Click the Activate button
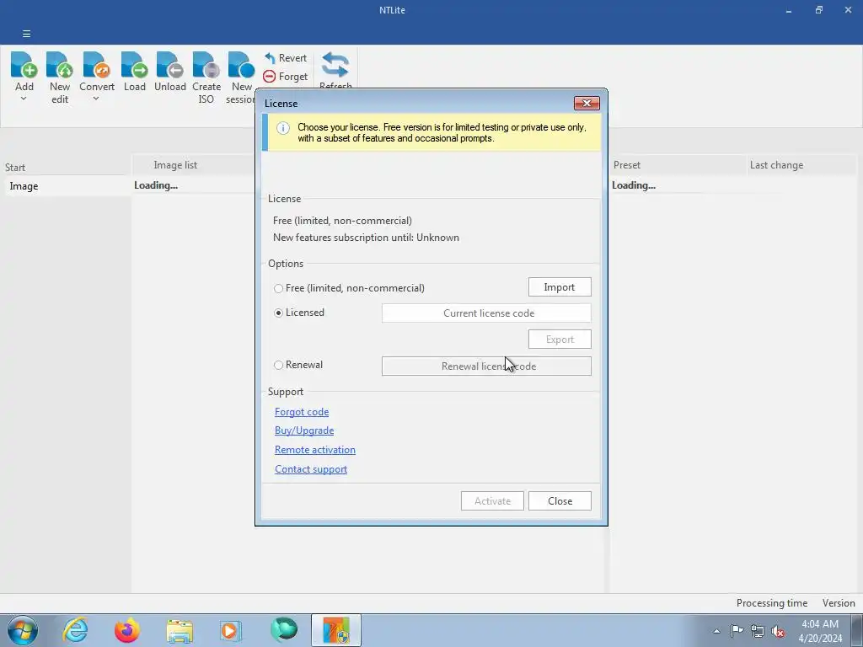Viewport: 863px width, 647px height. tap(492, 500)
